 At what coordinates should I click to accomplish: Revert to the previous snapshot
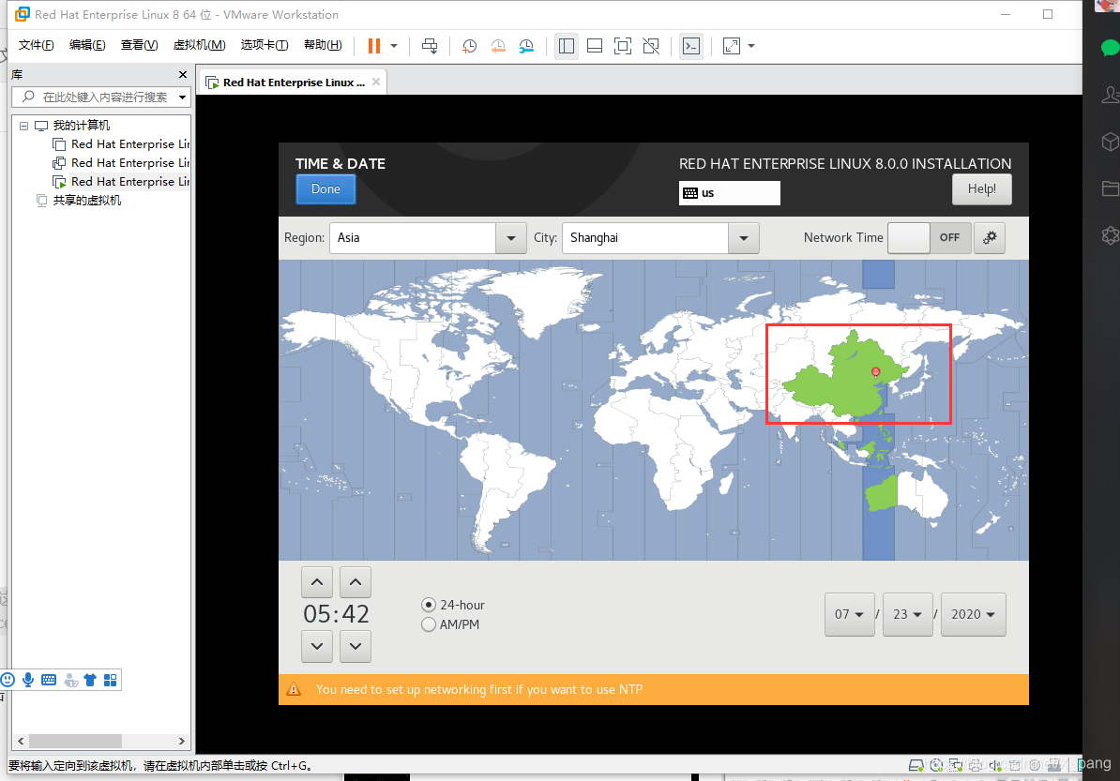click(498, 46)
